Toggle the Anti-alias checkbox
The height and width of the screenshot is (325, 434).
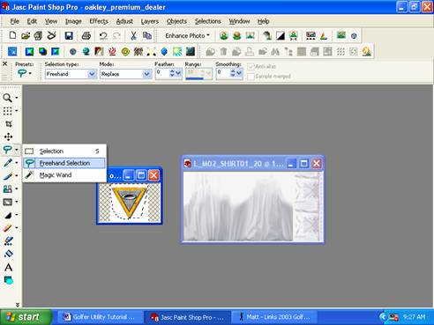coord(251,67)
